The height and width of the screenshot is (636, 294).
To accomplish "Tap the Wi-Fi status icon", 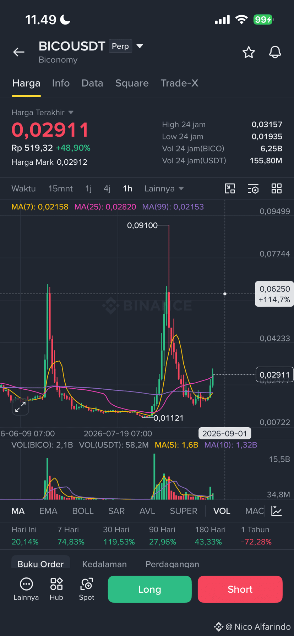I will [x=241, y=20].
